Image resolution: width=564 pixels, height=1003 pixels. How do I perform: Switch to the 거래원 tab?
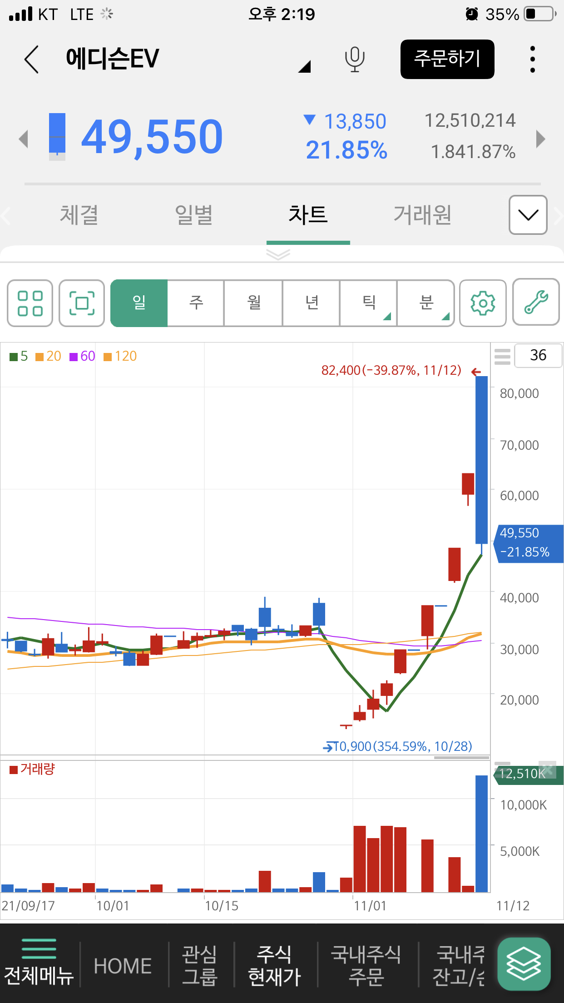click(x=422, y=215)
